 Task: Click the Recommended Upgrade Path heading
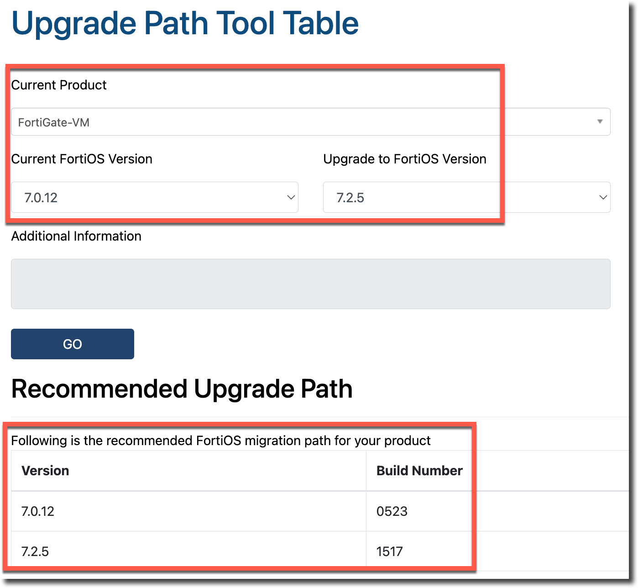tap(182, 389)
